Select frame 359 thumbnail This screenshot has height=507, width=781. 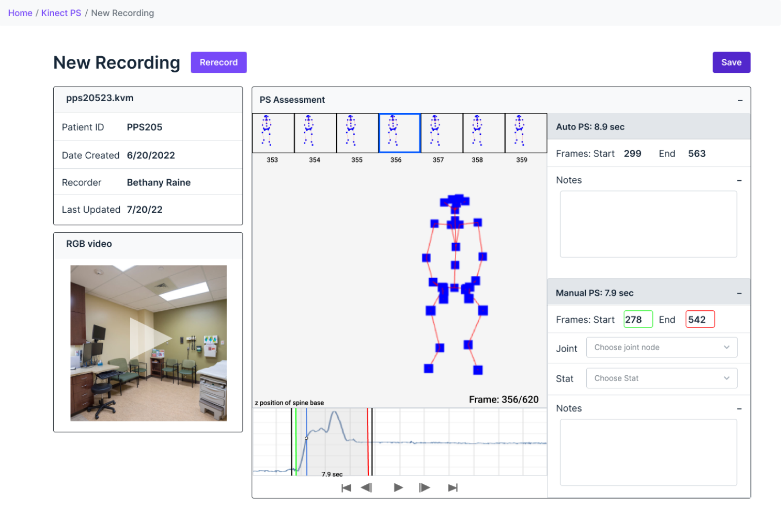click(x=526, y=133)
